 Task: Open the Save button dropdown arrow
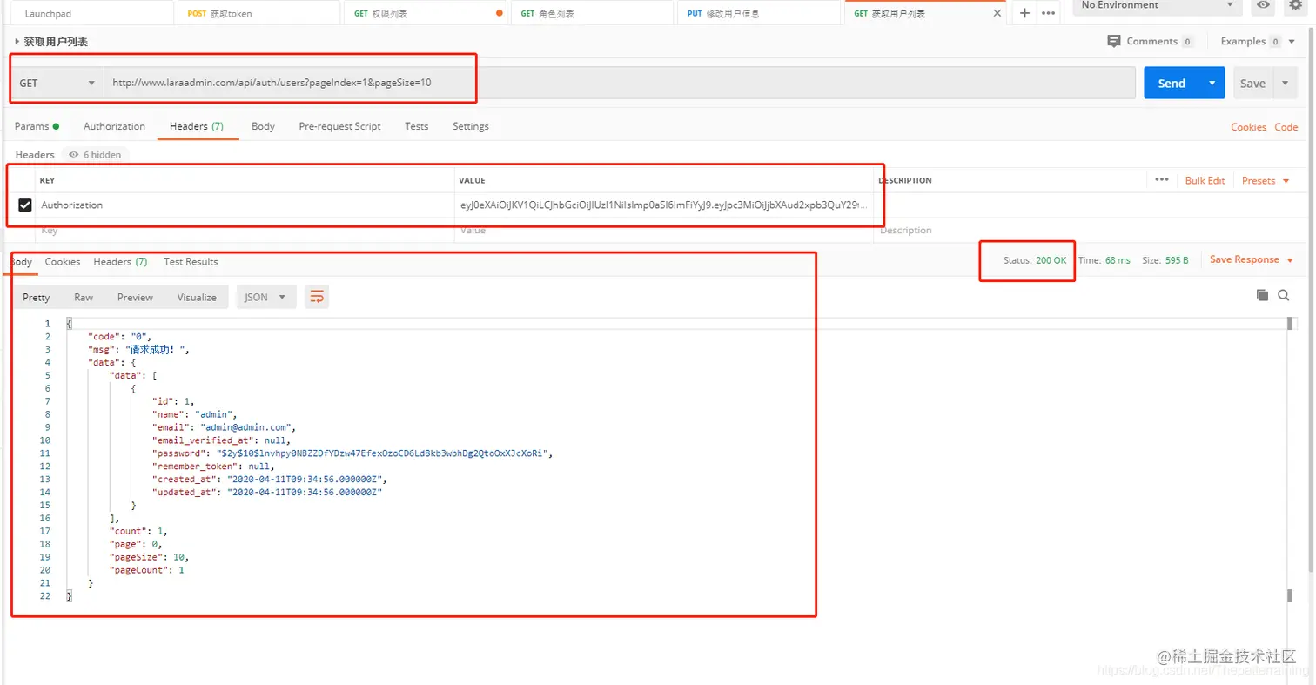click(x=1285, y=83)
